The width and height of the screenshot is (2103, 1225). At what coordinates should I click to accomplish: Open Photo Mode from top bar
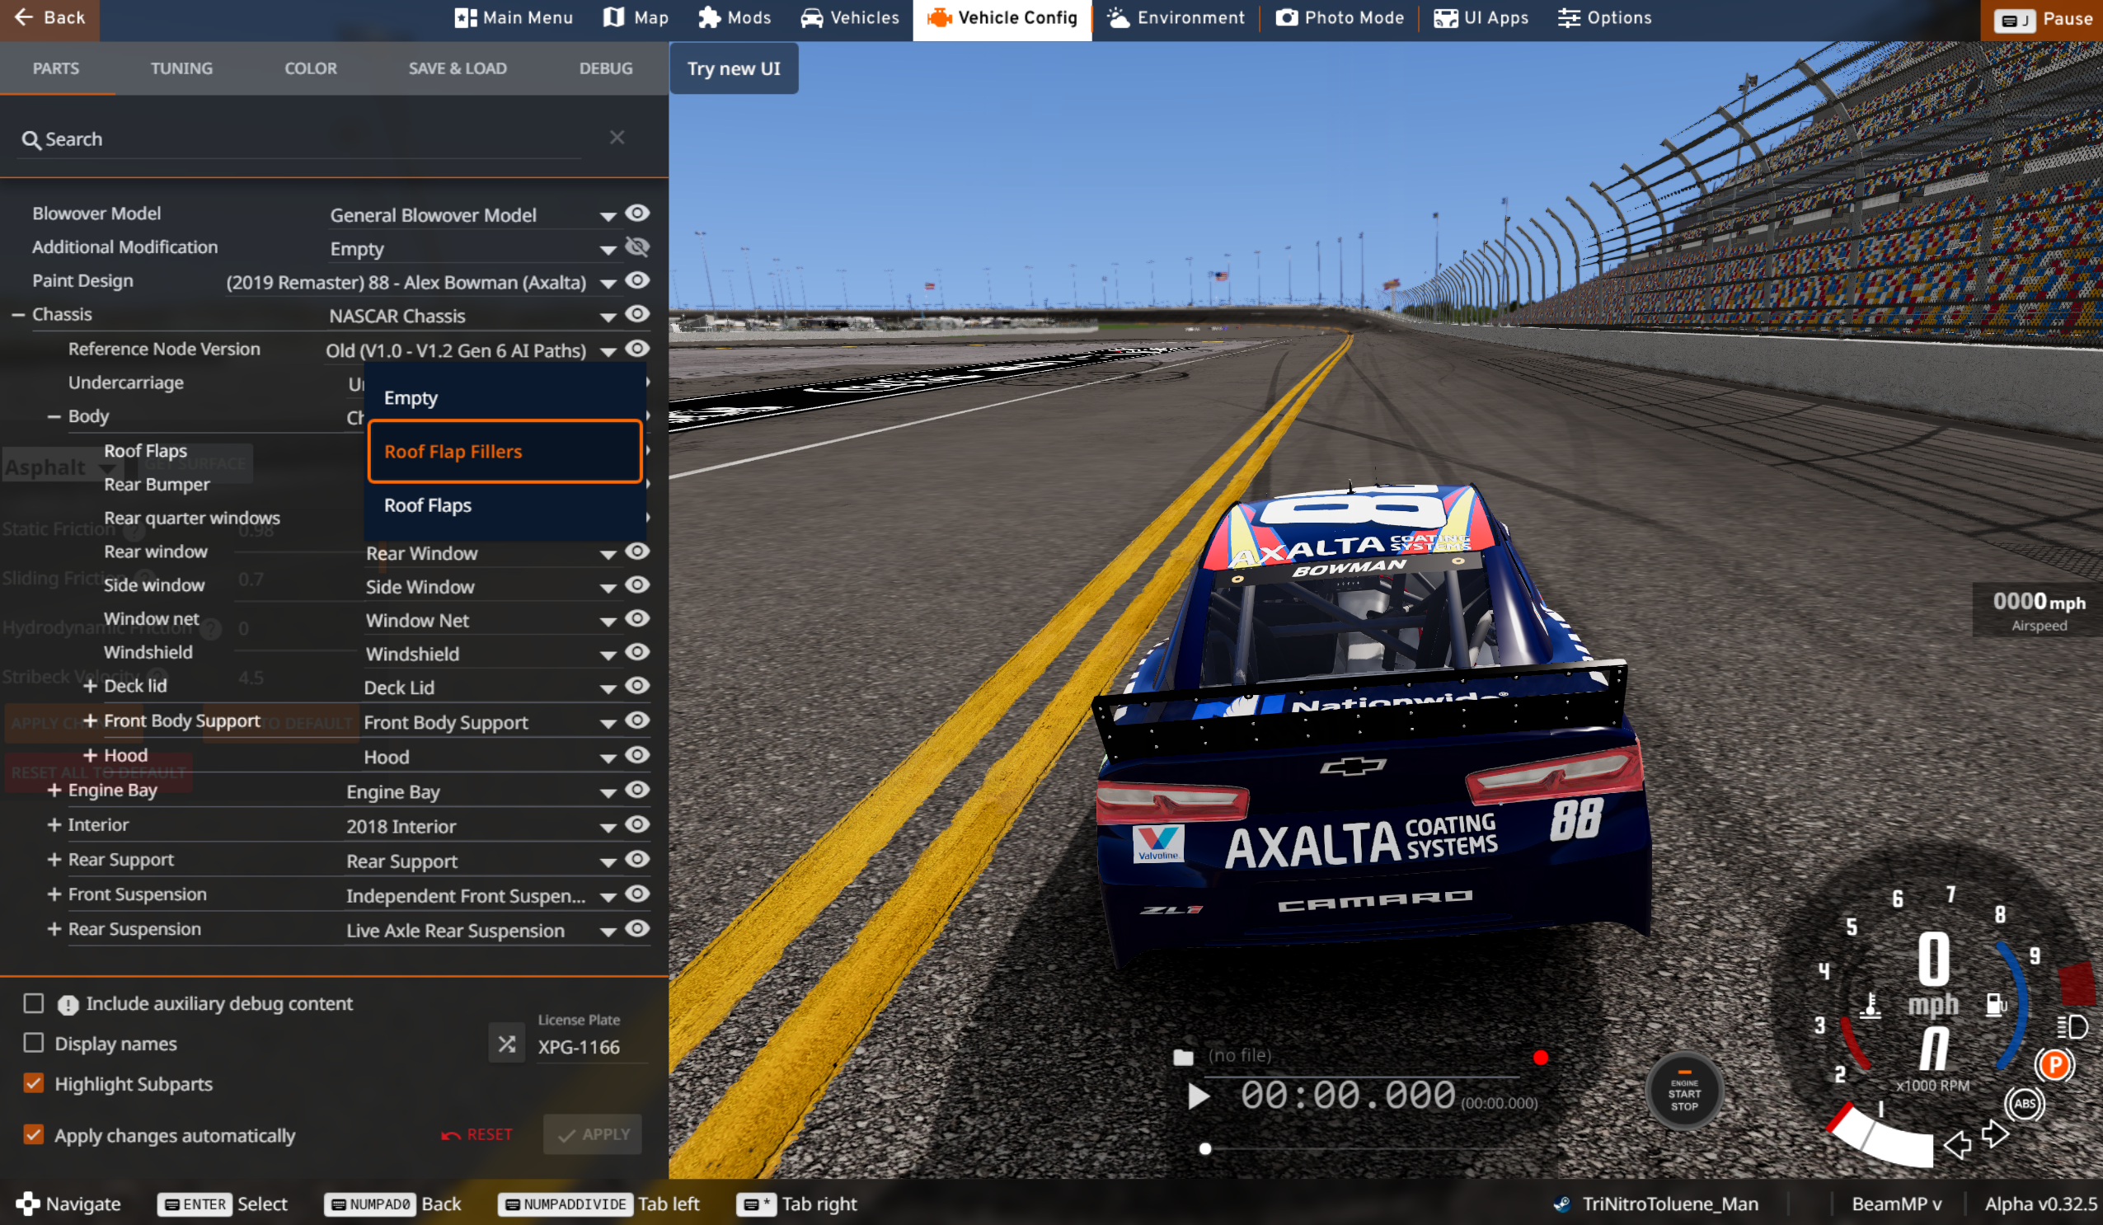point(1340,17)
